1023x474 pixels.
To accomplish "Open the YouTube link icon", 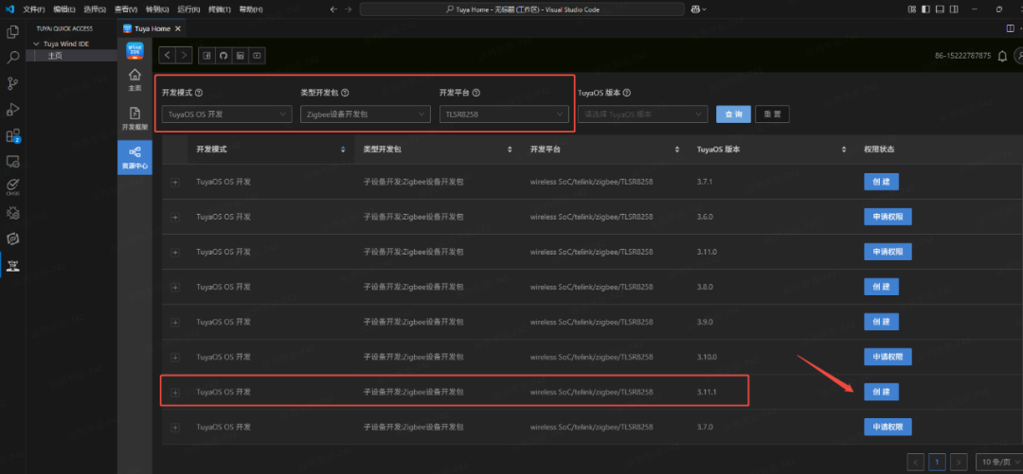I will (257, 56).
